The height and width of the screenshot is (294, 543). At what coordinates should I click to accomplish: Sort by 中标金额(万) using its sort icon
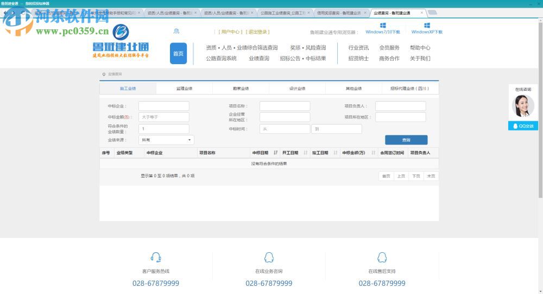(x=374, y=153)
